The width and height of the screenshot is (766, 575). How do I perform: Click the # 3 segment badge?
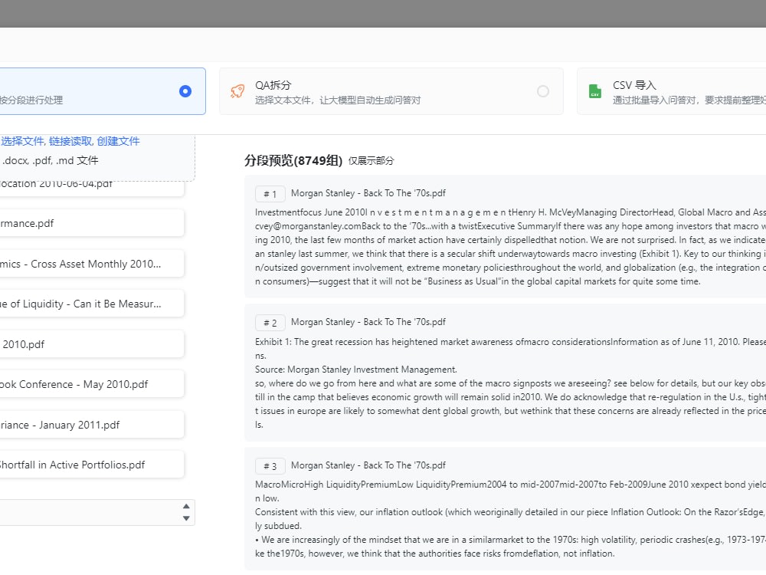[x=270, y=466]
